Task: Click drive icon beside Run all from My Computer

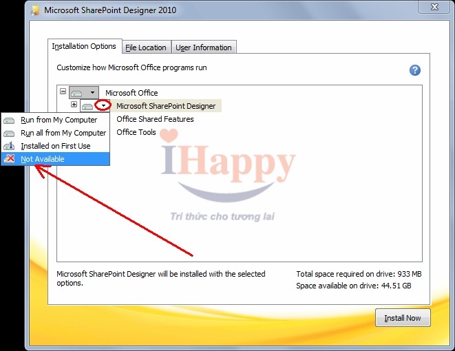Action: 9,133
